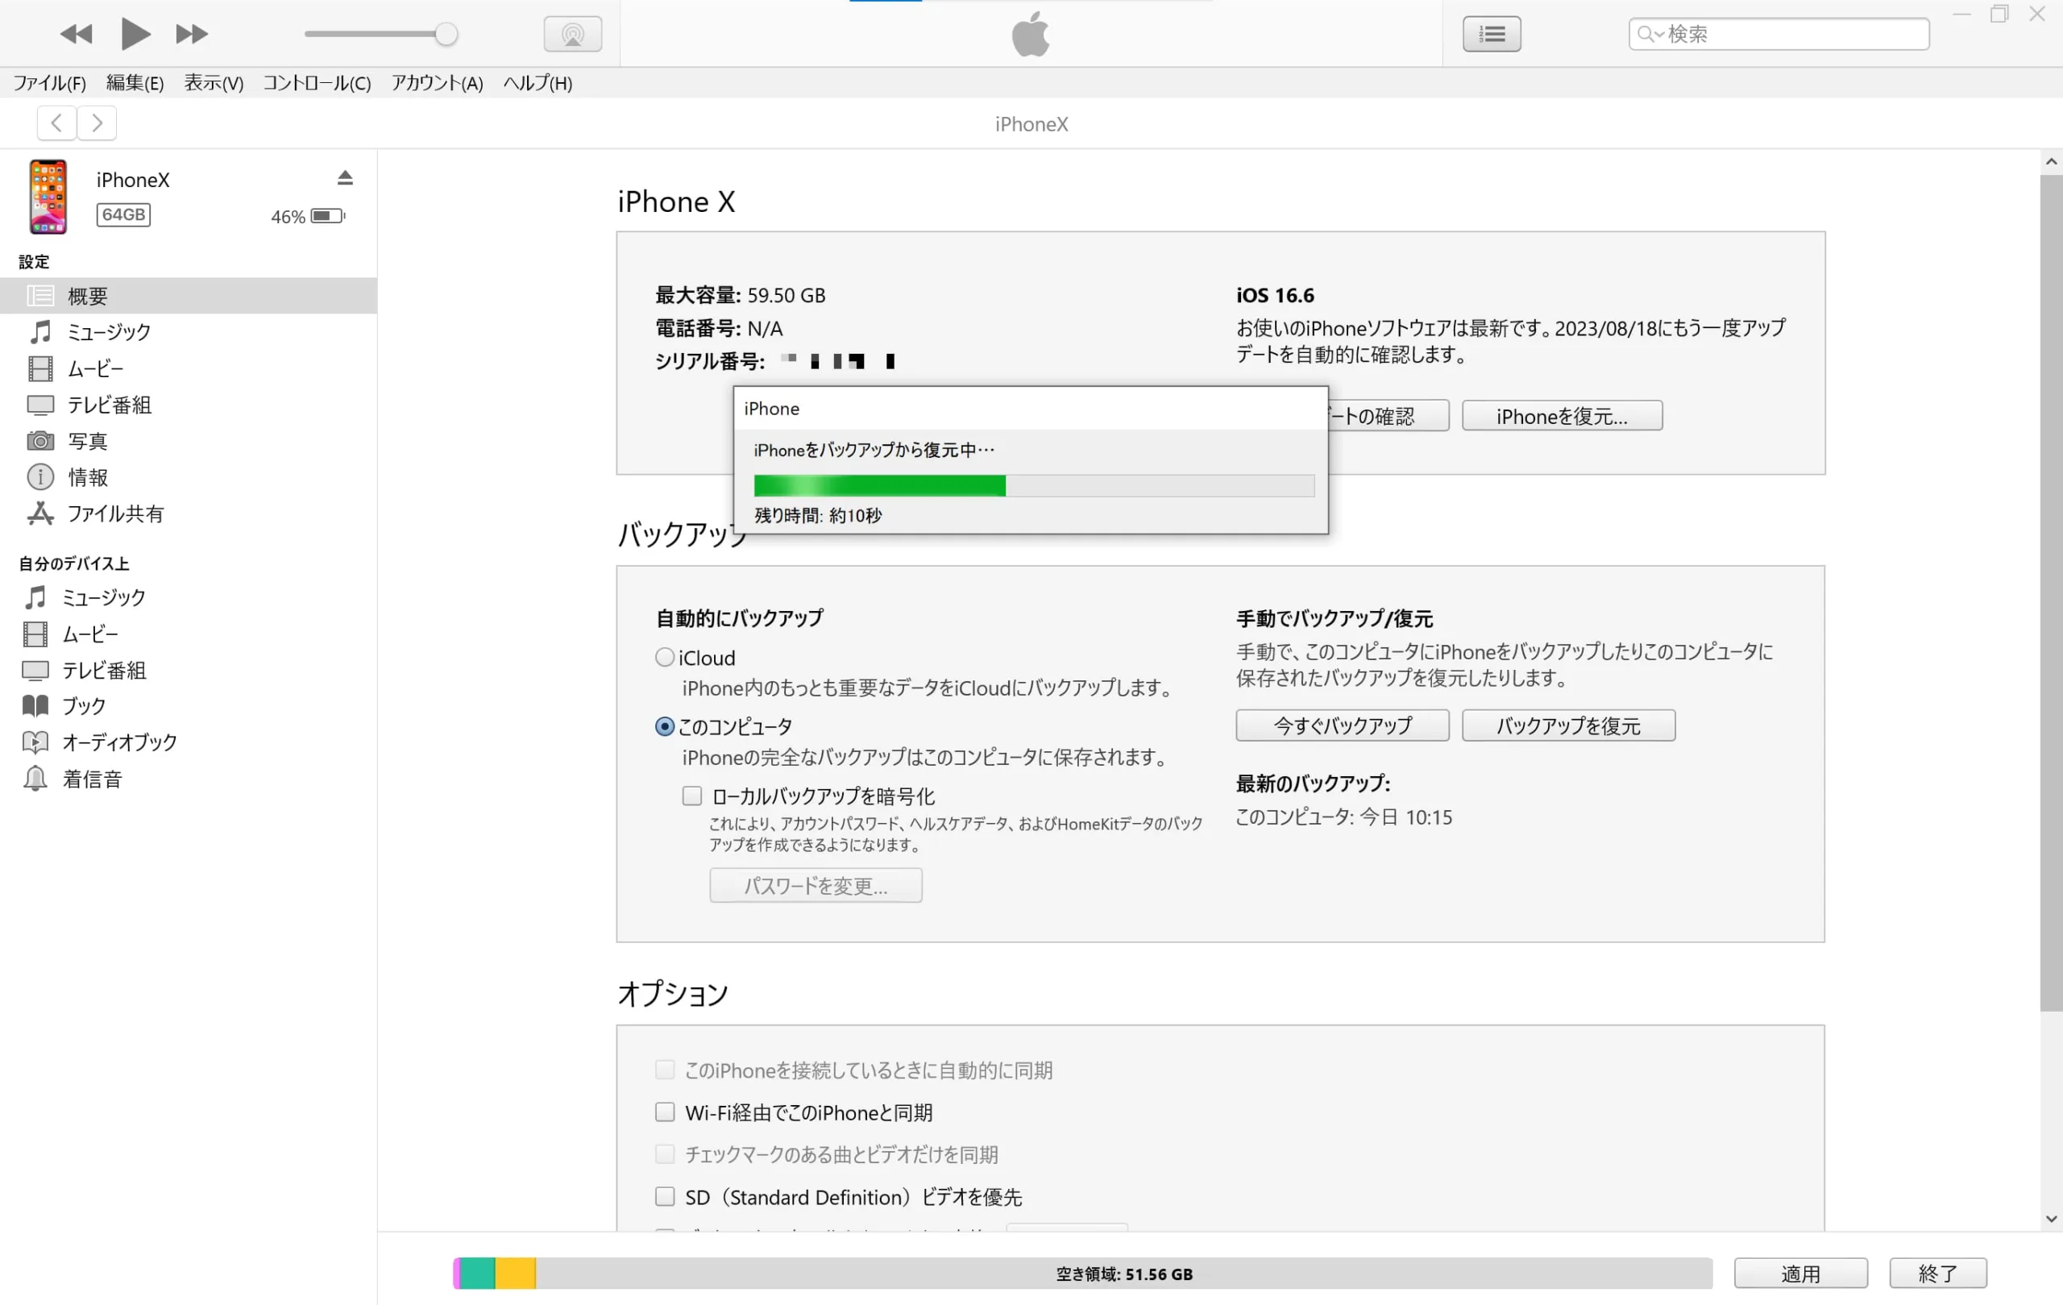Click the パスワードを変更... button

pyautogui.click(x=816, y=885)
